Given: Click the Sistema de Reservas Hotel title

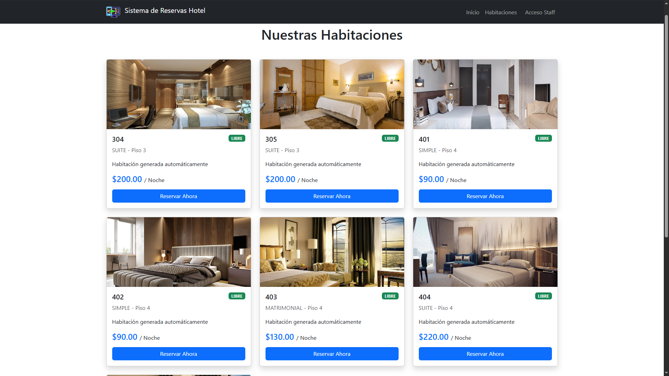Looking at the screenshot, I should pos(165,10).
